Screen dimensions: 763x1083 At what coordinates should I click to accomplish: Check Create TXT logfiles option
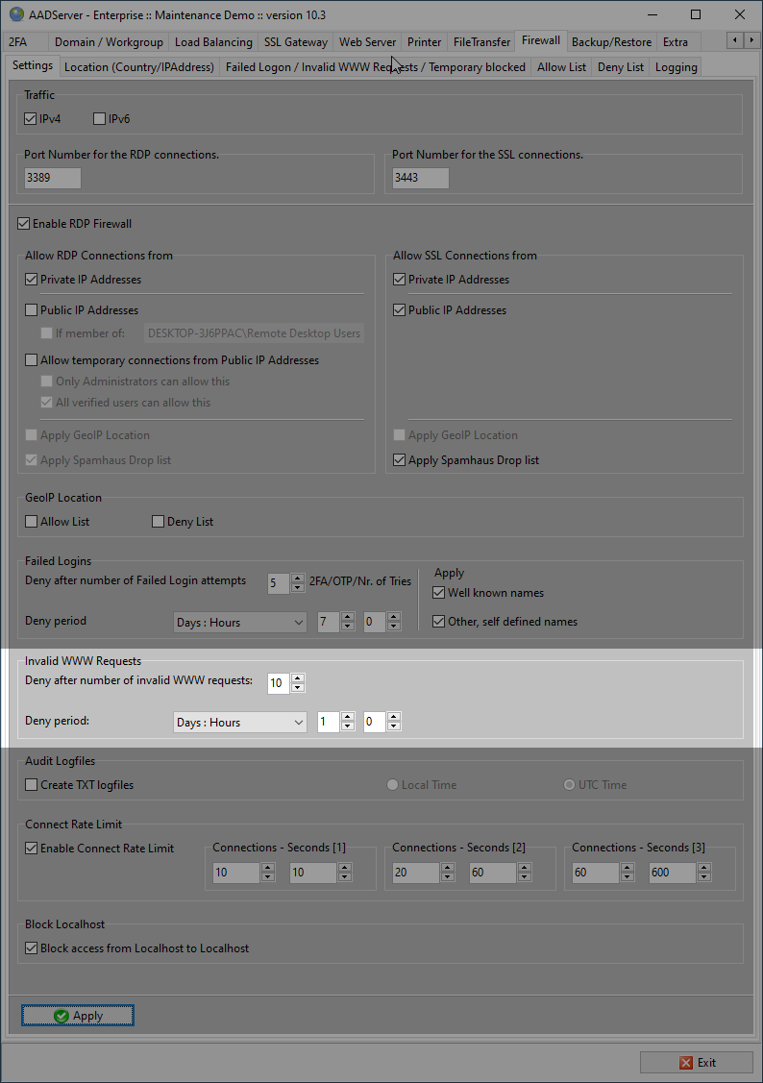(x=32, y=785)
